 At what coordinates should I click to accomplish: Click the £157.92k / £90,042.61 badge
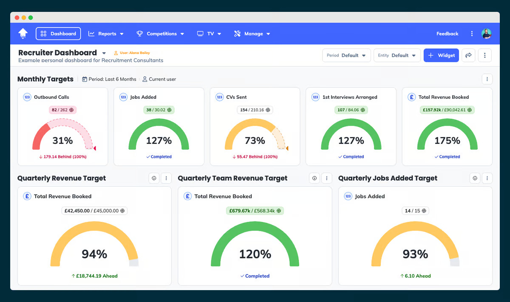pyautogui.click(x=447, y=110)
